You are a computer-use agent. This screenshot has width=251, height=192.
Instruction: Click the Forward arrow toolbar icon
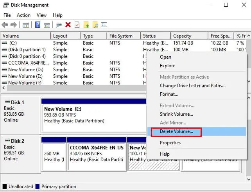(x=14, y=25)
